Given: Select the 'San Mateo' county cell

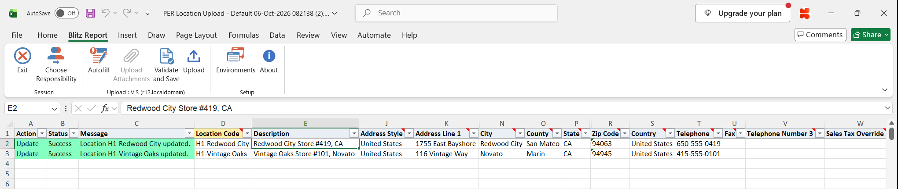Looking at the screenshot, I should pos(543,143).
